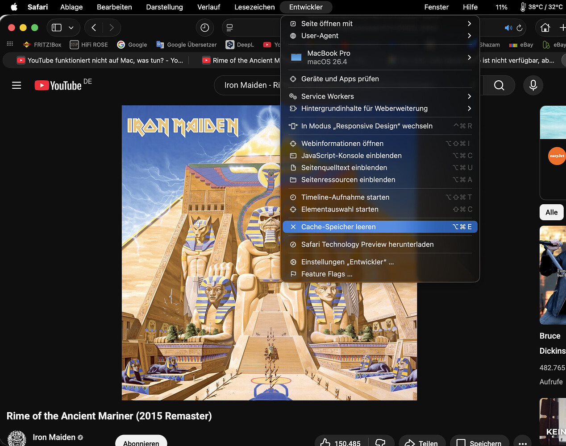Click the YouTube logo
This screenshot has height=446, width=566.
[x=58, y=85]
